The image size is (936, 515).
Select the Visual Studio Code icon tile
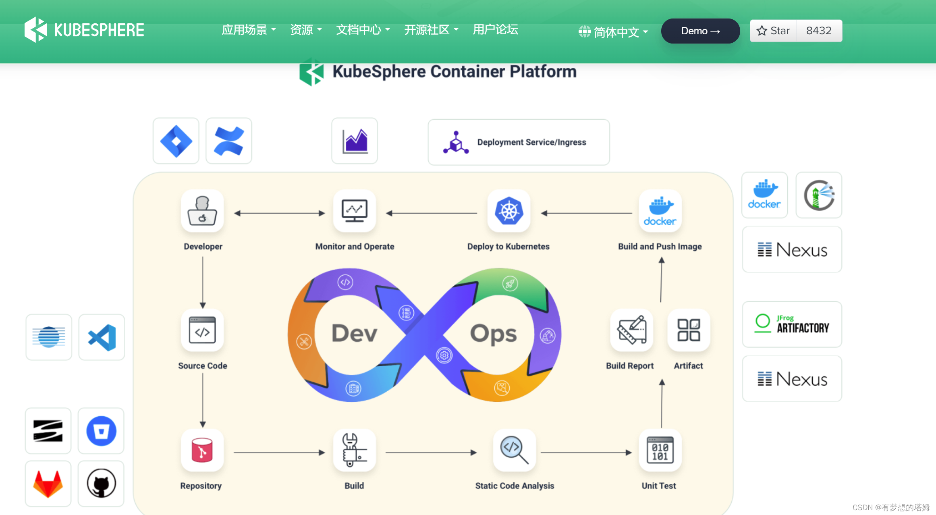pos(102,337)
